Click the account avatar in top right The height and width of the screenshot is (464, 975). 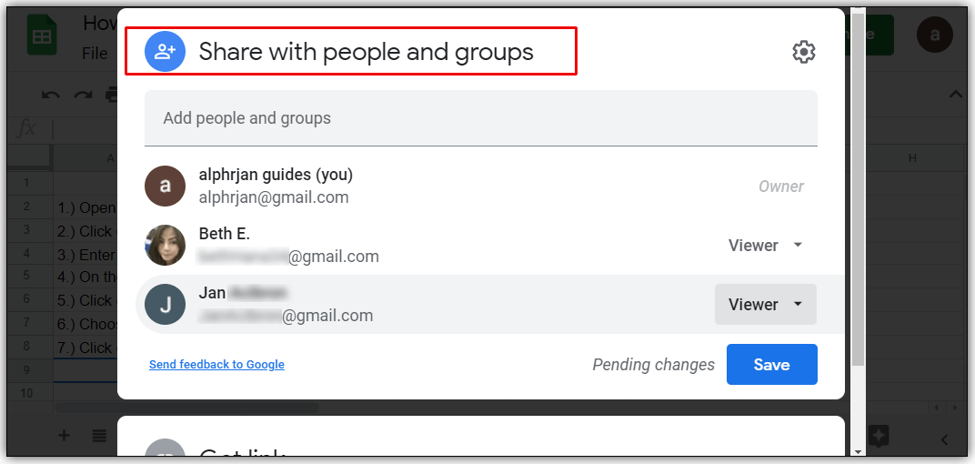coord(935,35)
